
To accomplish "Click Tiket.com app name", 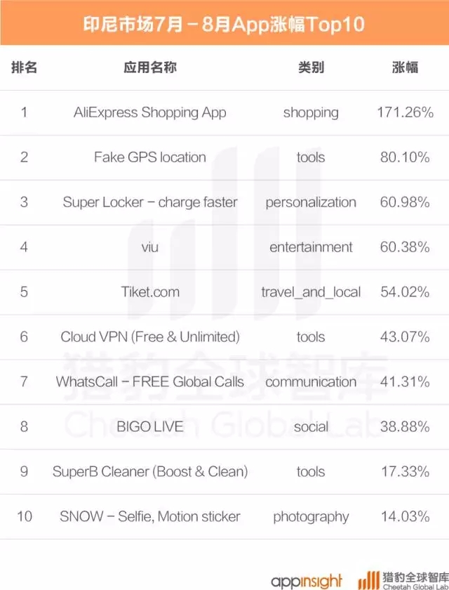I will pos(150,292).
